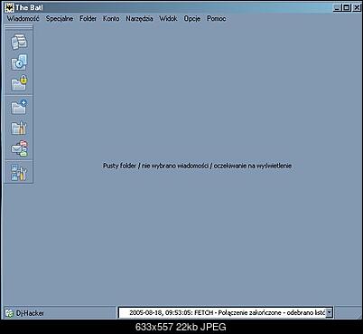This screenshot has height=334, width=363.
Task: Click the folder with screwdriver tools icon
Action: pos(19,128)
